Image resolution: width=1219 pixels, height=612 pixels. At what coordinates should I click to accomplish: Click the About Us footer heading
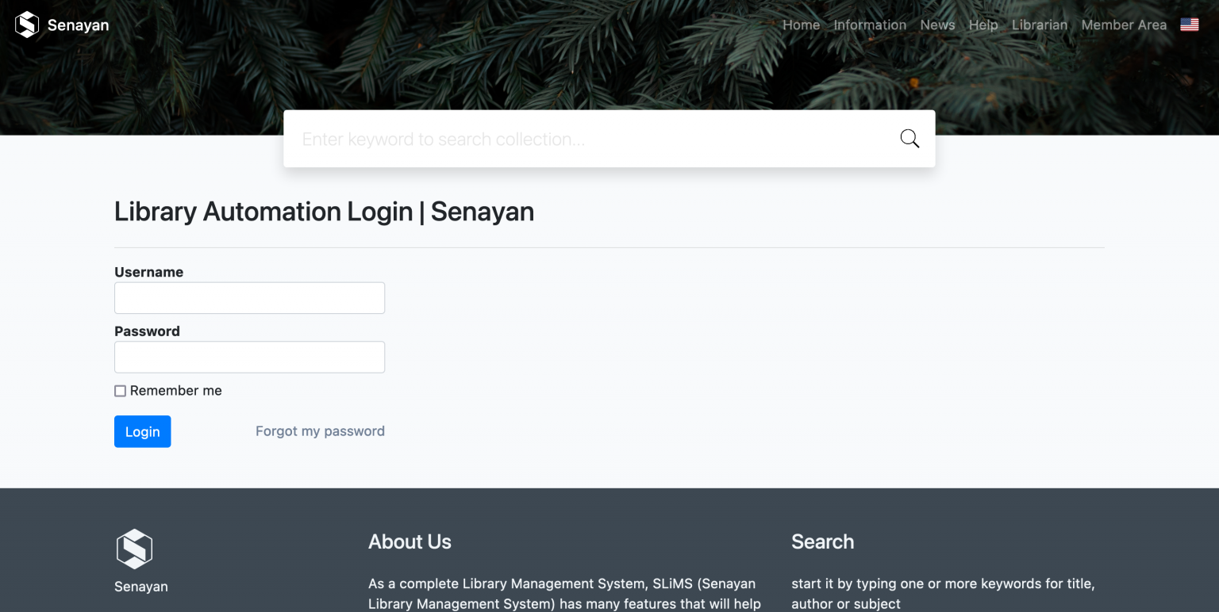coord(410,542)
